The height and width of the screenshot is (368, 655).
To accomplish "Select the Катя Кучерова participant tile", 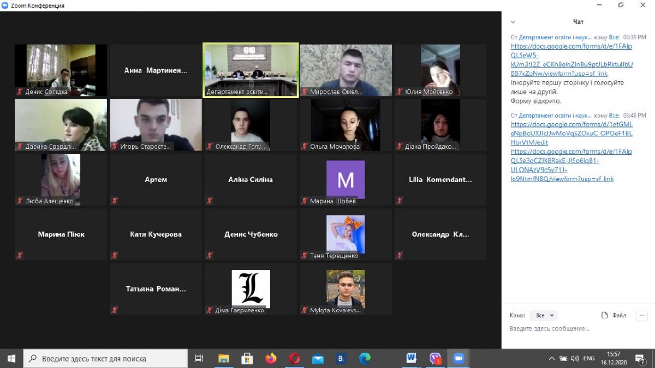I will coord(156,234).
